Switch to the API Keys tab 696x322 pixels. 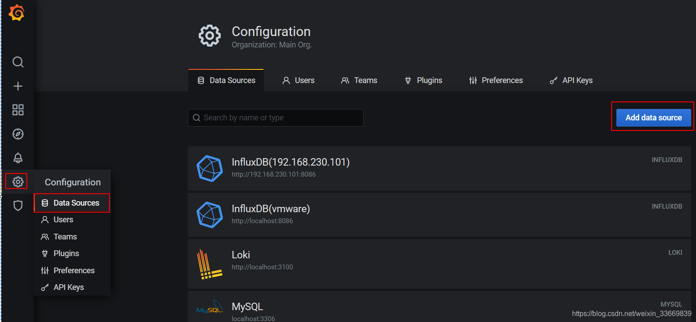571,80
